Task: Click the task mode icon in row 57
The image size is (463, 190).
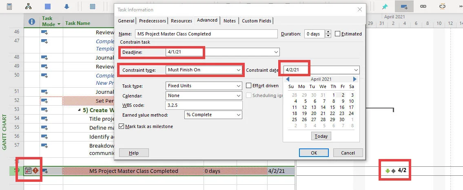Action: pos(44,146)
